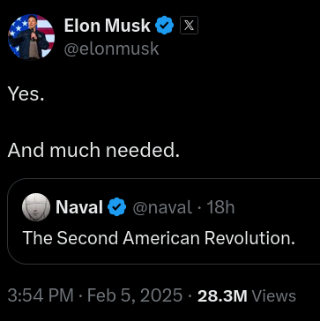This screenshot has width=320, height=321.
Task: Click Naval's display name
Action: point(79,207)
